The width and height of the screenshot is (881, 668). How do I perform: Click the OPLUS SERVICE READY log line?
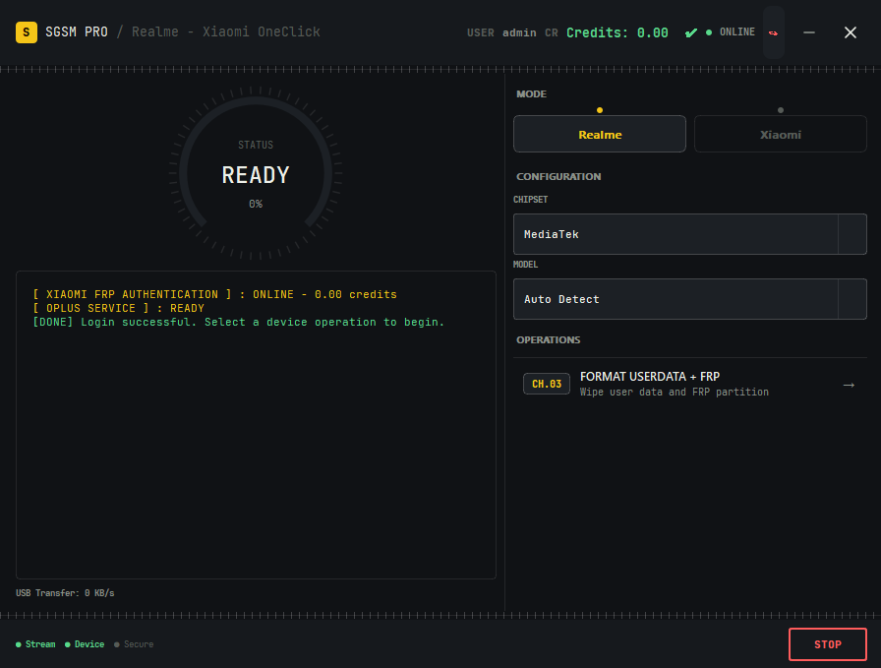coord(119,308)
